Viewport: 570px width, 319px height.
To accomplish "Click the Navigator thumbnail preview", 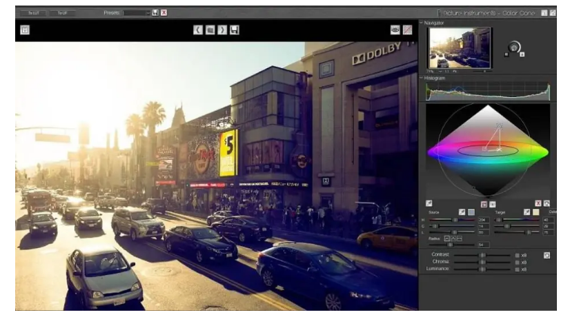I will point(460,48).
